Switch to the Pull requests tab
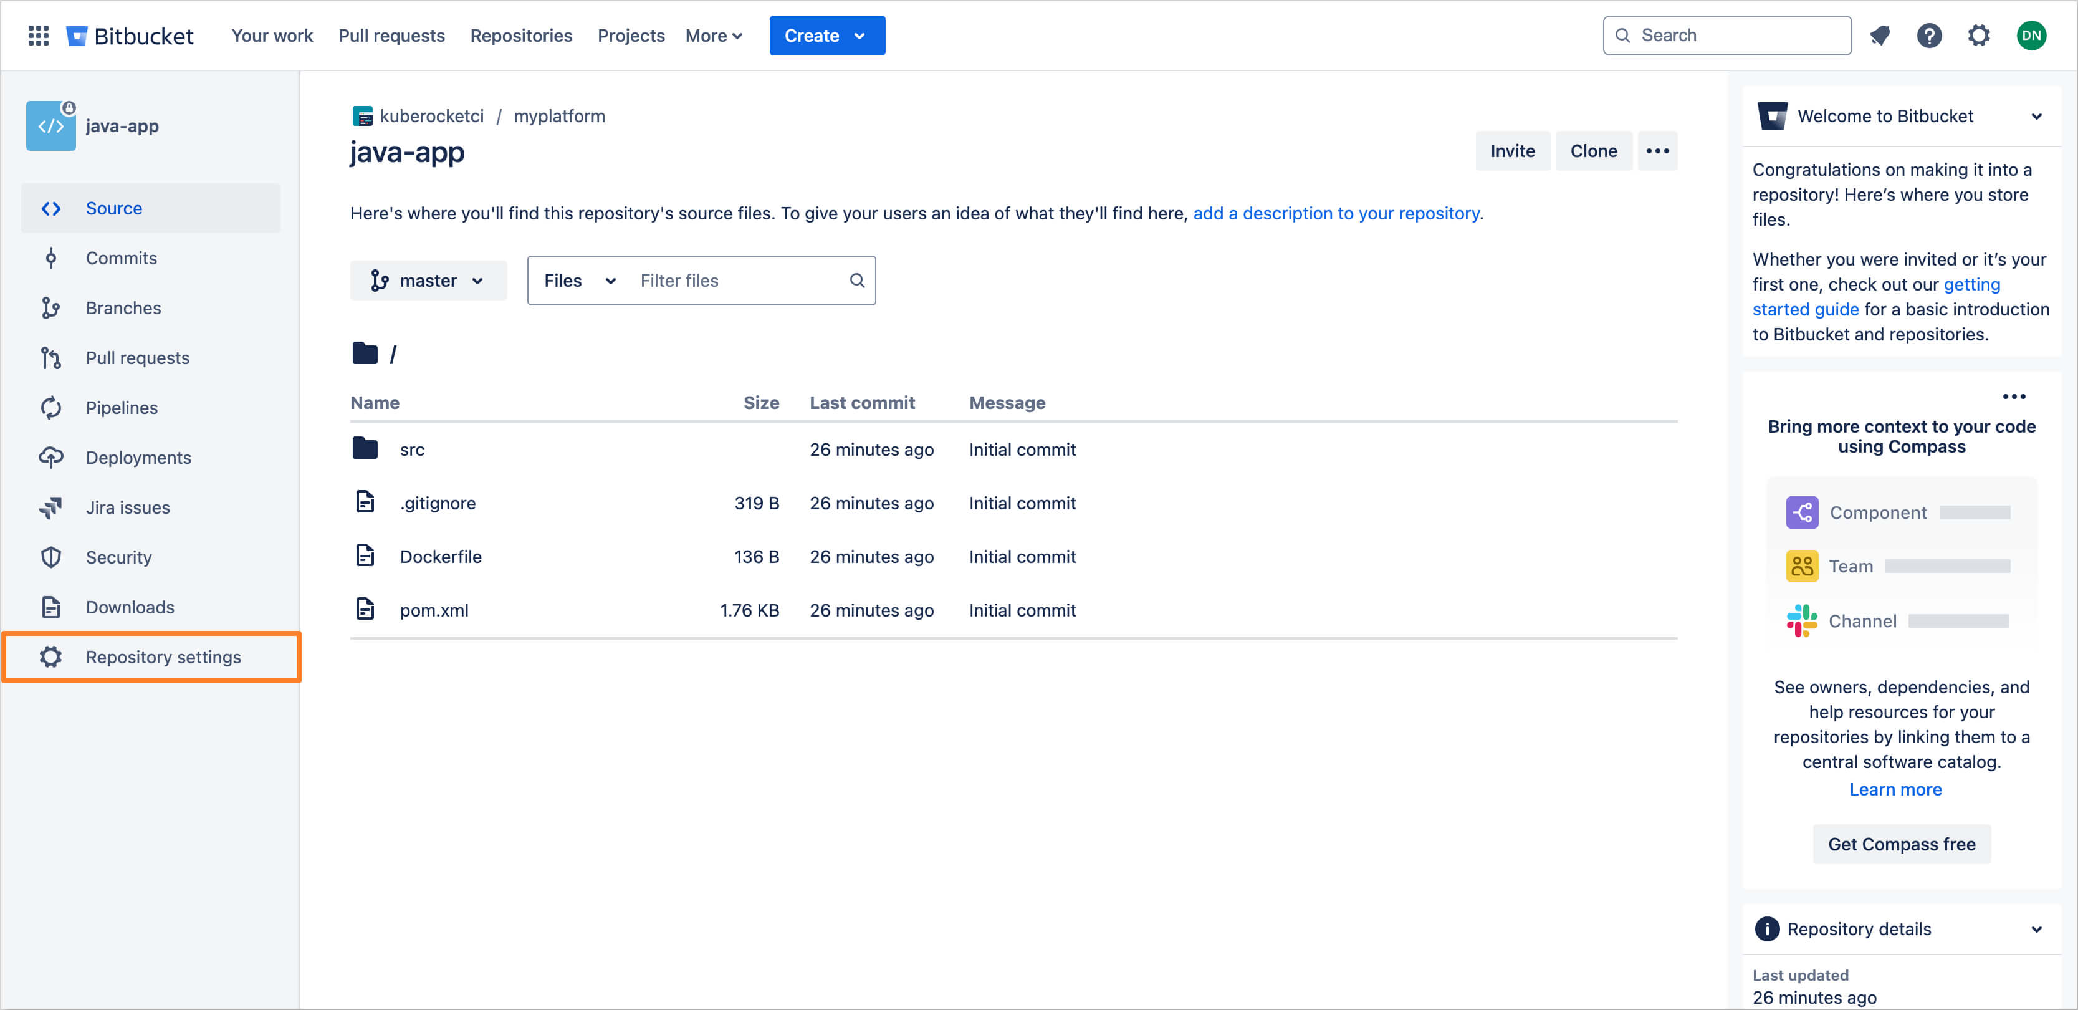The height and width of the screenshot is (1010, 2078). click(391, 36)
